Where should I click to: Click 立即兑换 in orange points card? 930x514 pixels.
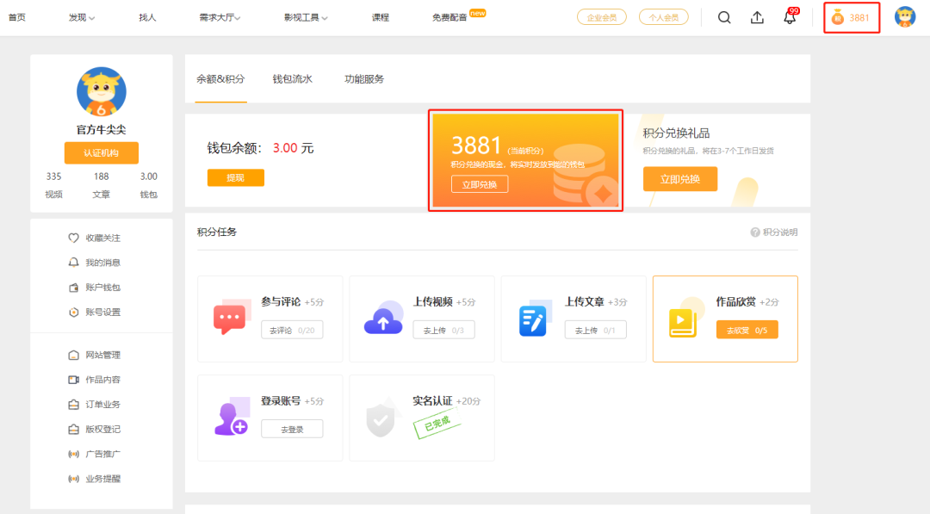click(480, 184)
